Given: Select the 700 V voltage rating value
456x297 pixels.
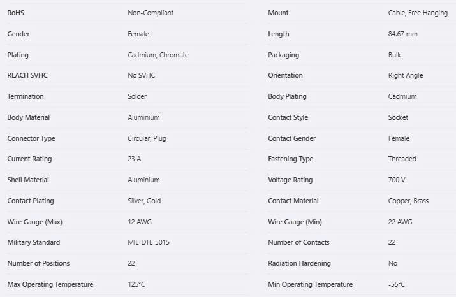Looking at the screenshot, I should [x=397, y=180].
